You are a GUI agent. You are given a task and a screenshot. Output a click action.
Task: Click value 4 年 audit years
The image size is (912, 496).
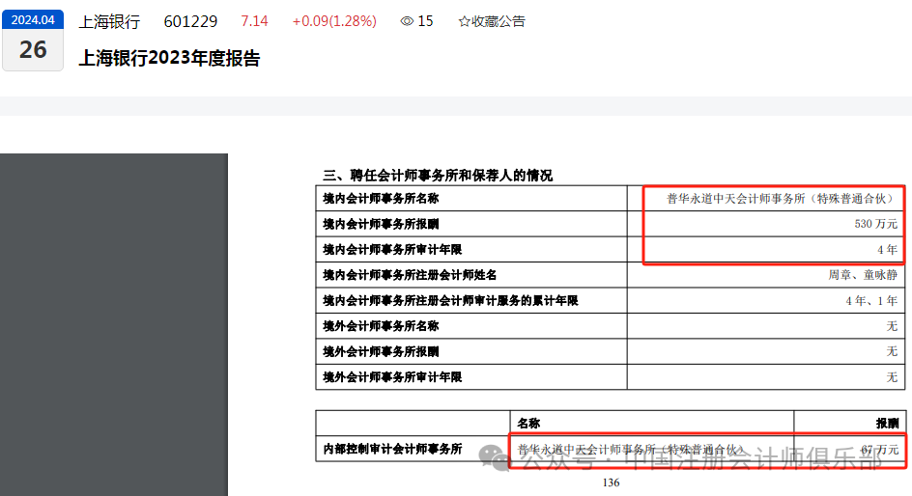[x=888, y=250]
